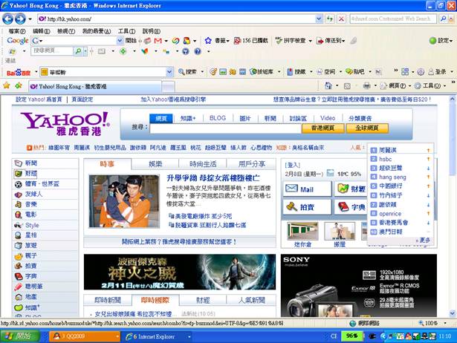Open the 我的最愛(A) menu

[97, 31]
